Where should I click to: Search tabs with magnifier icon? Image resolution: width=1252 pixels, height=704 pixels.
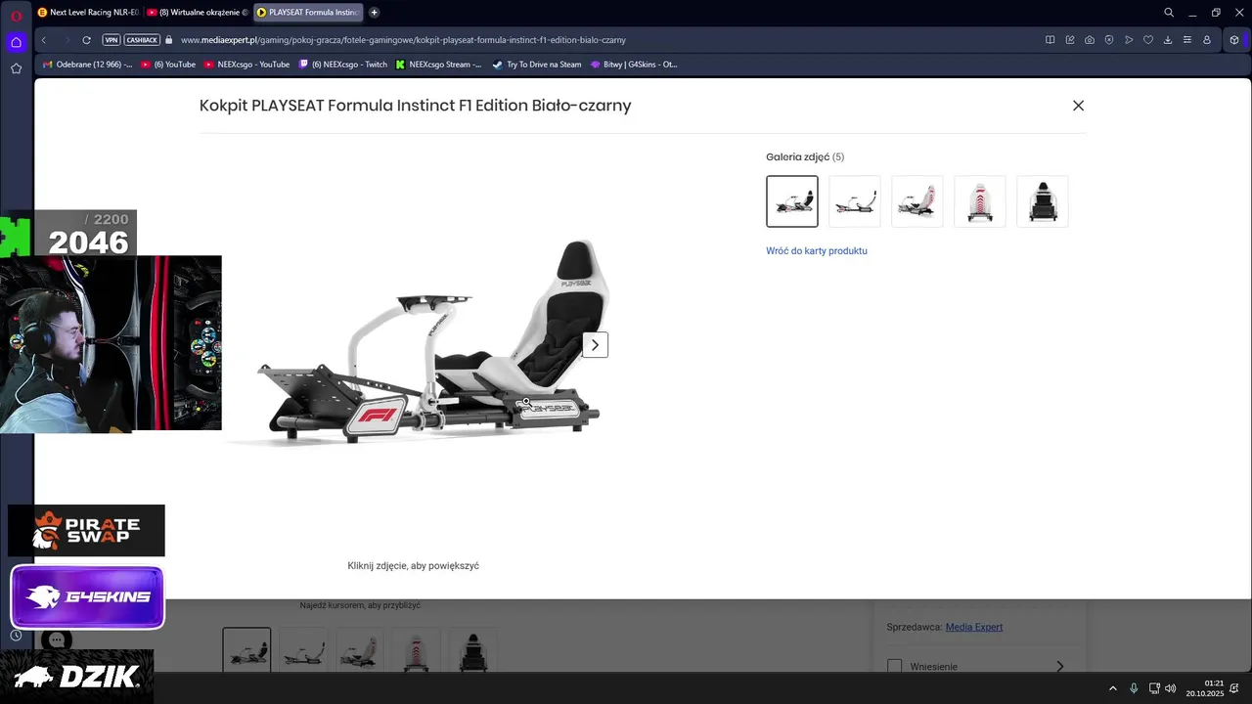click(x=1169, y=13)
